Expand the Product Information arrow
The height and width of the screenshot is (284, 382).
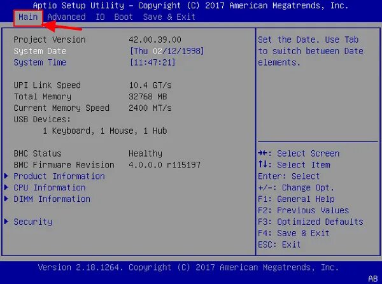point(6,176)
